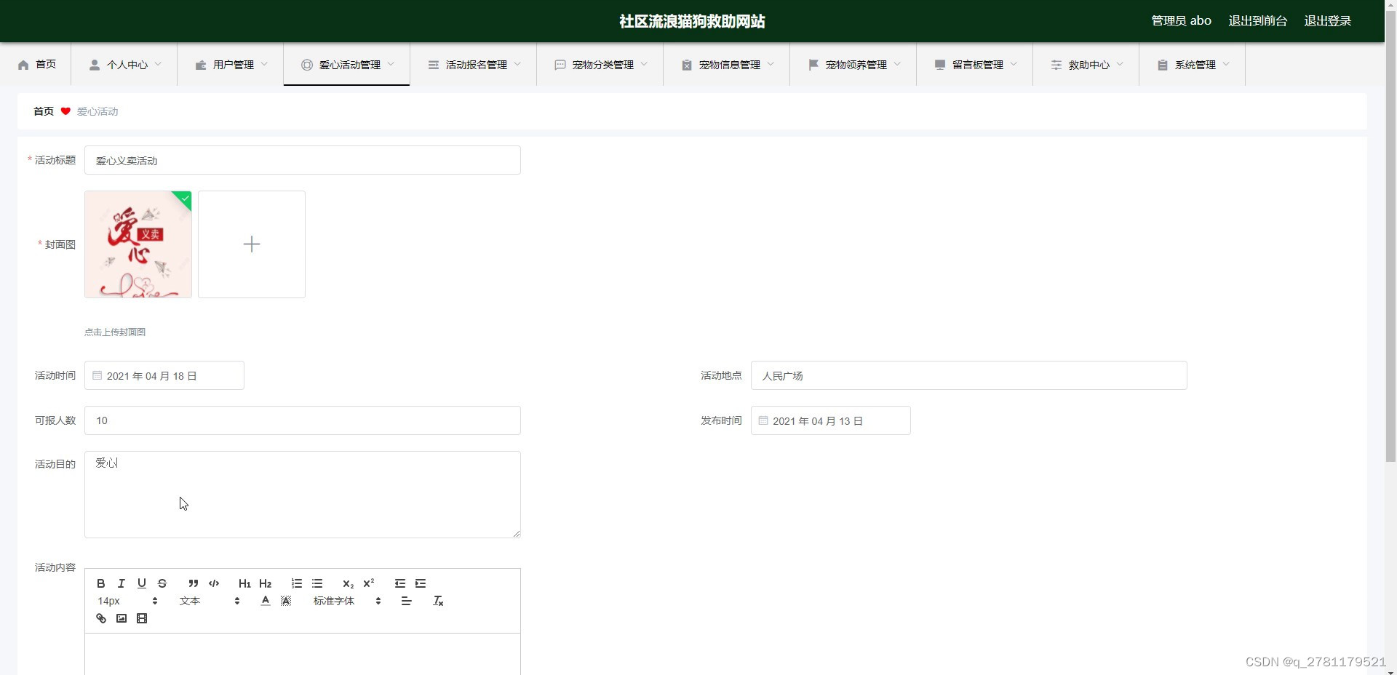Image resolution: width=1397 pixels, height=675 pixels.
Task: Insert hyperlink icon in editor
Action: coord(101,618)
